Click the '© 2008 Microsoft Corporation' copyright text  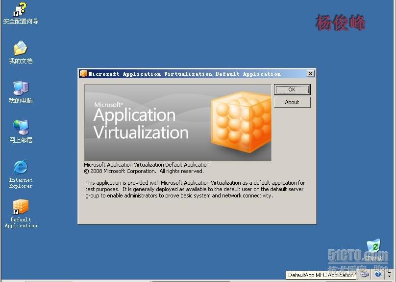[144, 171]
